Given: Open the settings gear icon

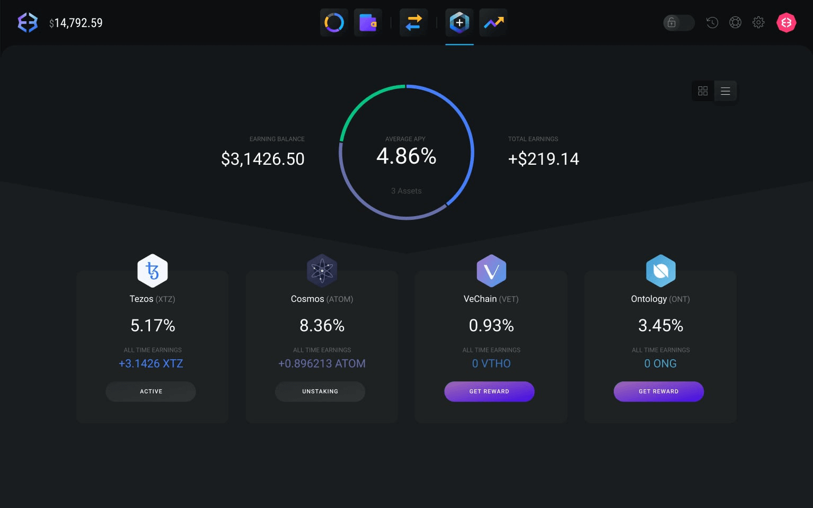Looking at the screenshot, I should (x=758, y=23).
